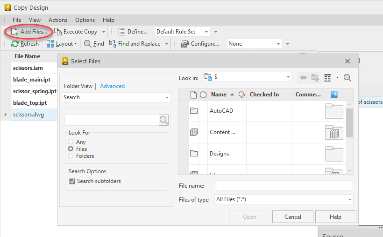Click the Views list icon in the dialog
This screenshot has width=383, height=237.
[327, 78]
